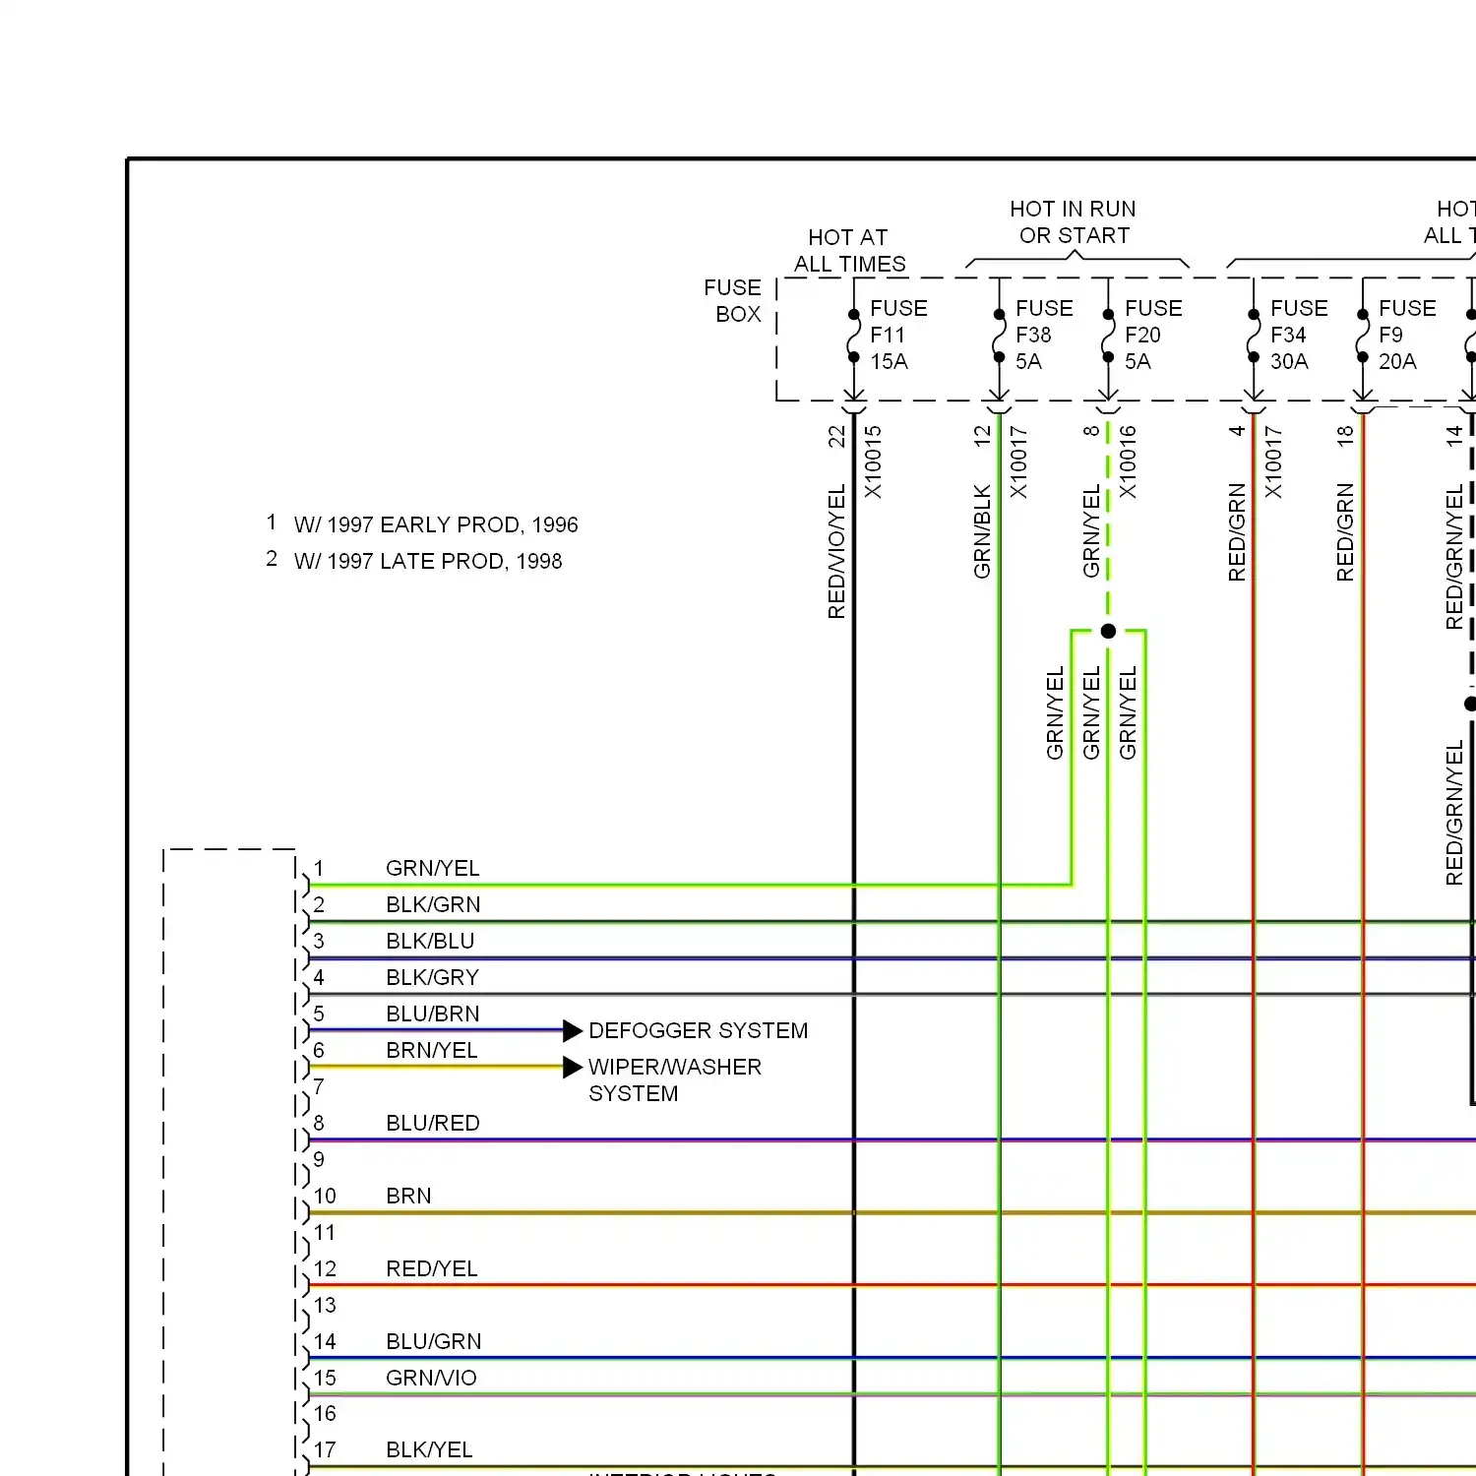Click the GRN/BLK wire label
This screenshot has width=1476, height=1476.
coord(982,530)
